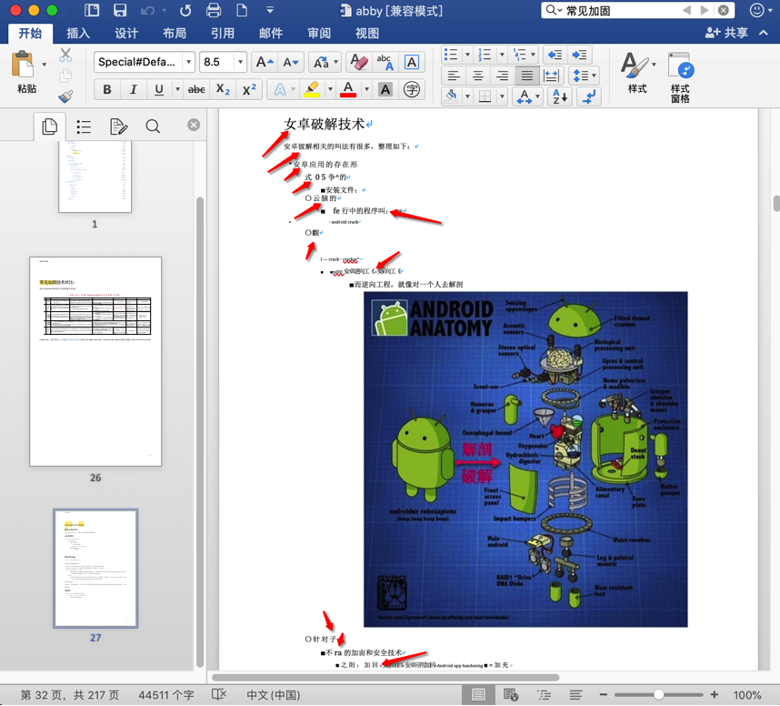Align text left
The width and height of the screenshot is (780, 706).
point(453,76)
